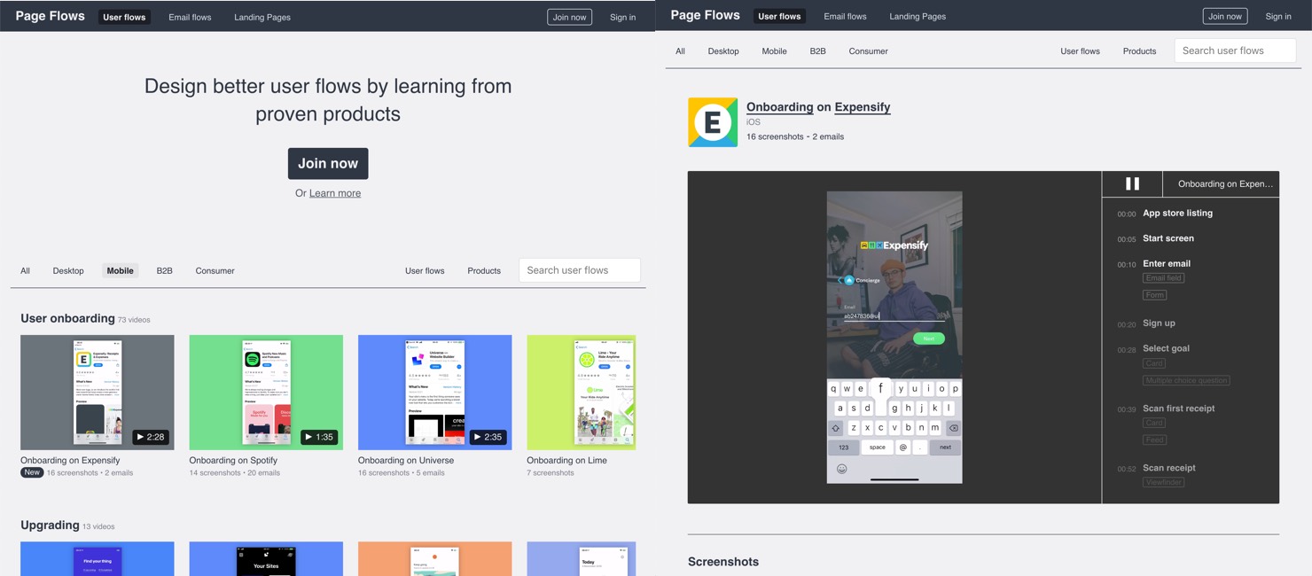Viewport: 1312px width, 576px height.
Task: Play the Onboarding on Spotify video thumbnail
Action: pos(266,392)
